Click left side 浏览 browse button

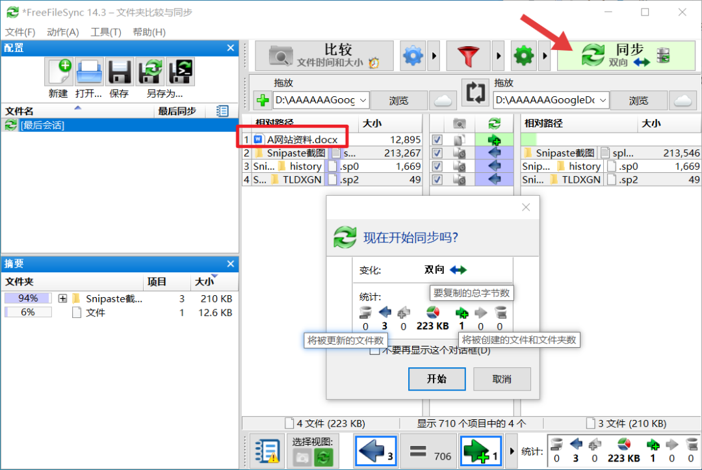398,100
